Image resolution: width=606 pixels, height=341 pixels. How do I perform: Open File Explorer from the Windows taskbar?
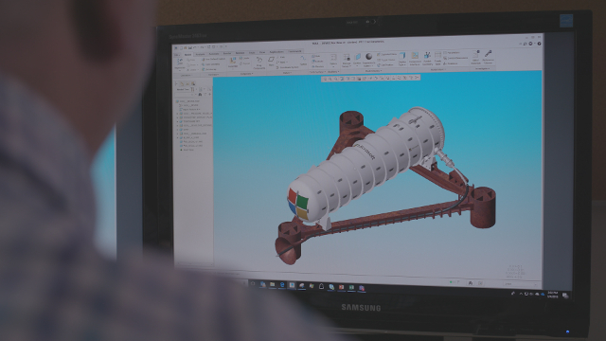[x=273, y=285]
